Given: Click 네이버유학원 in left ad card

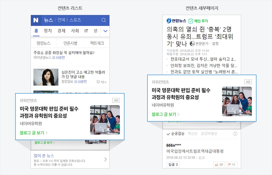Looking at the screenshot, I should [x=31, y=124].
